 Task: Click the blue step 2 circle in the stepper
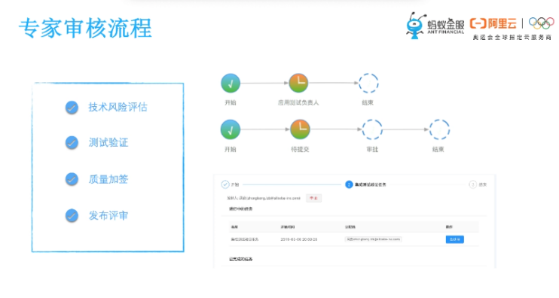tap(349, 184)
